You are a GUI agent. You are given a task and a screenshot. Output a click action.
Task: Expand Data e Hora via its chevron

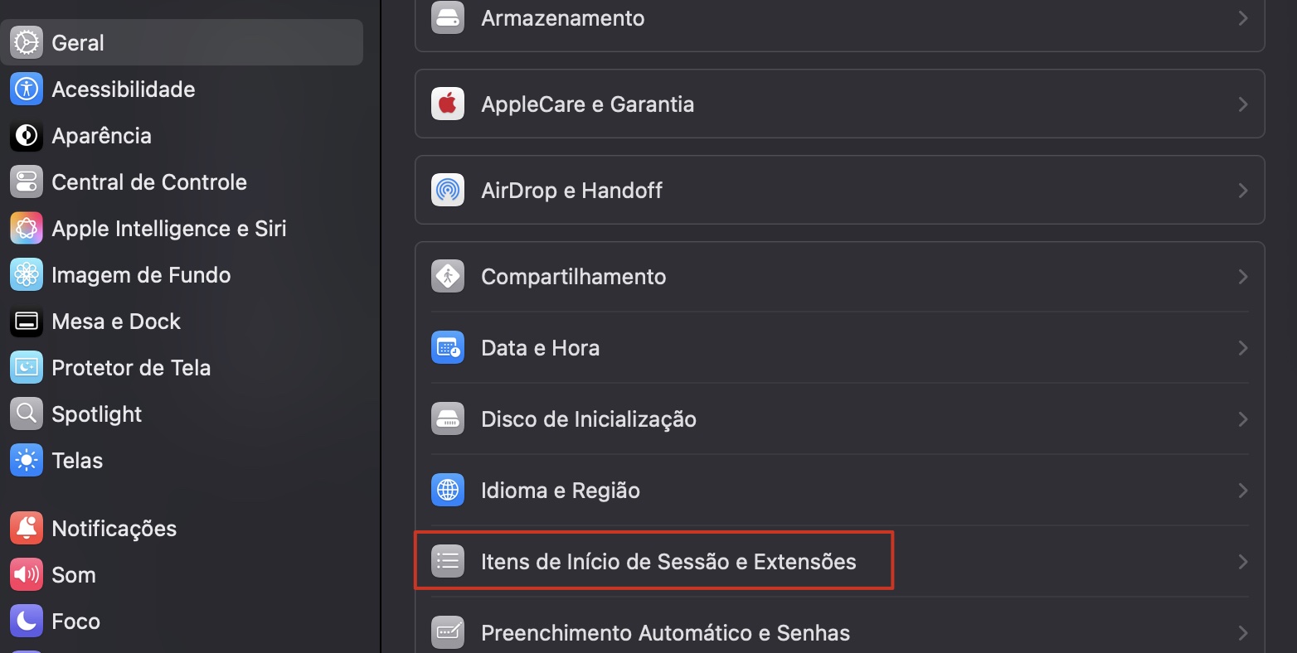[x=1242, y=347]
